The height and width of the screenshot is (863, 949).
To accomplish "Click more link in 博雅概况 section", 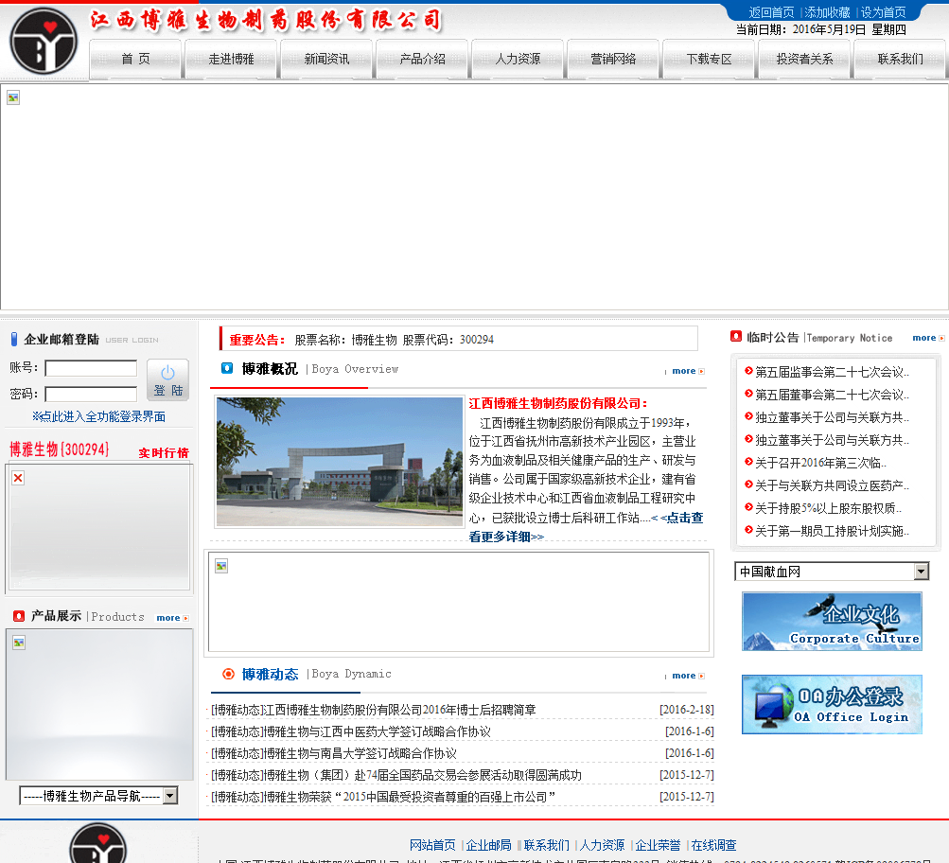I will pyautogui.click(x=688, y=371).
